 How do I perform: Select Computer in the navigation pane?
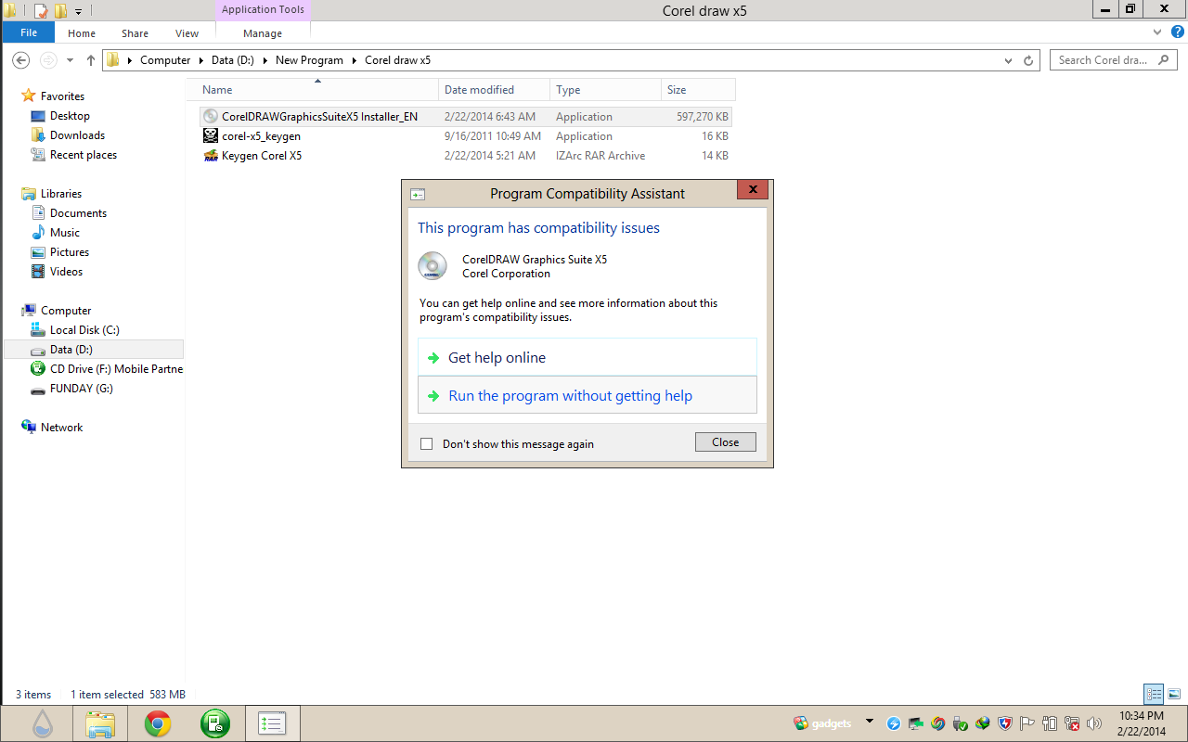[x=66, y=311]
